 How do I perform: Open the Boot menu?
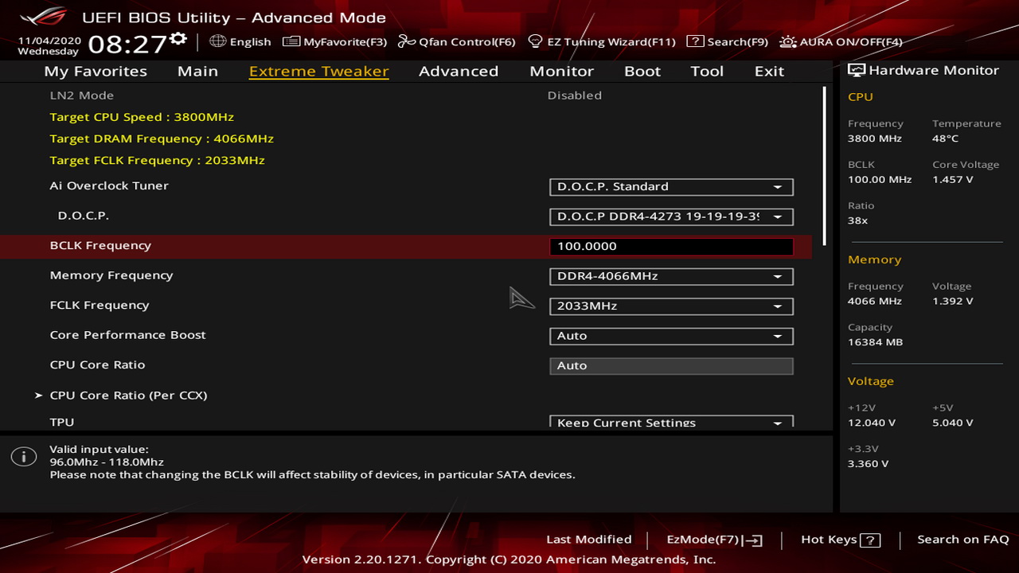[642, 71]
